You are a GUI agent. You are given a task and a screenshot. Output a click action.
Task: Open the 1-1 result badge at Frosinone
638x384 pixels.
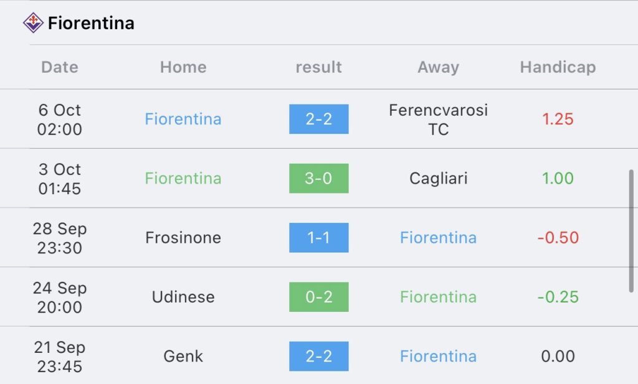pyautogui.click(x=318, y=238)
